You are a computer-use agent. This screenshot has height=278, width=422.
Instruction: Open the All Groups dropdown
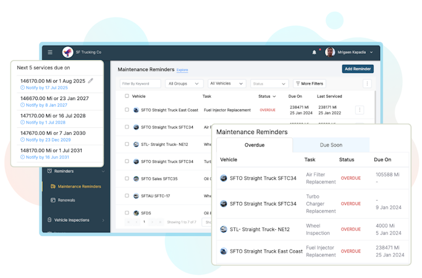[184, 83]
